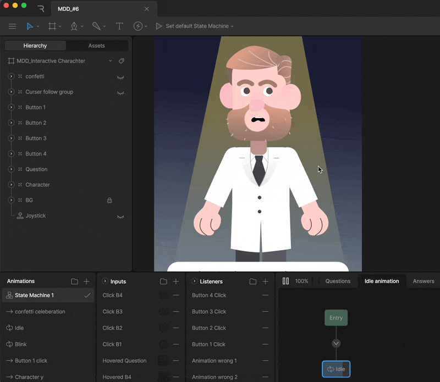Select the Idle state node

(x=336, y=369)
